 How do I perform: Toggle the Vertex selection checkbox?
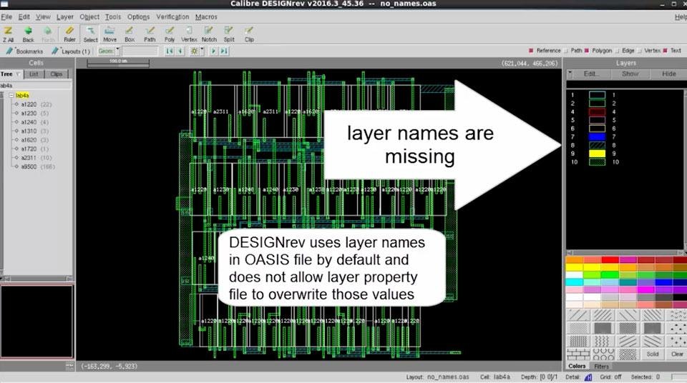click(x=640, y=51)
